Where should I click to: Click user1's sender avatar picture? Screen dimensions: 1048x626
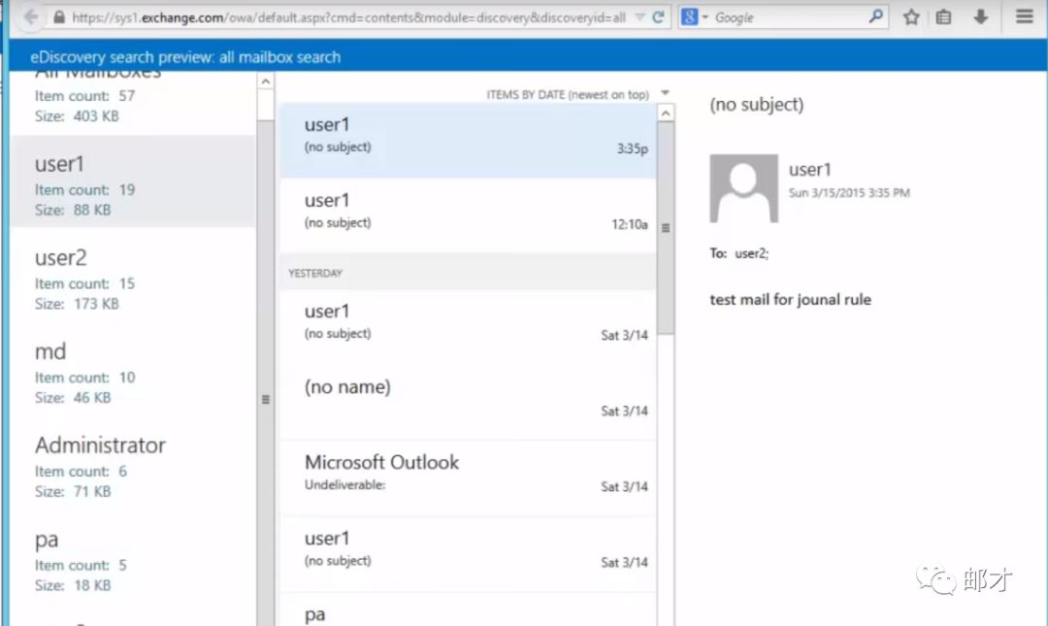743,188
